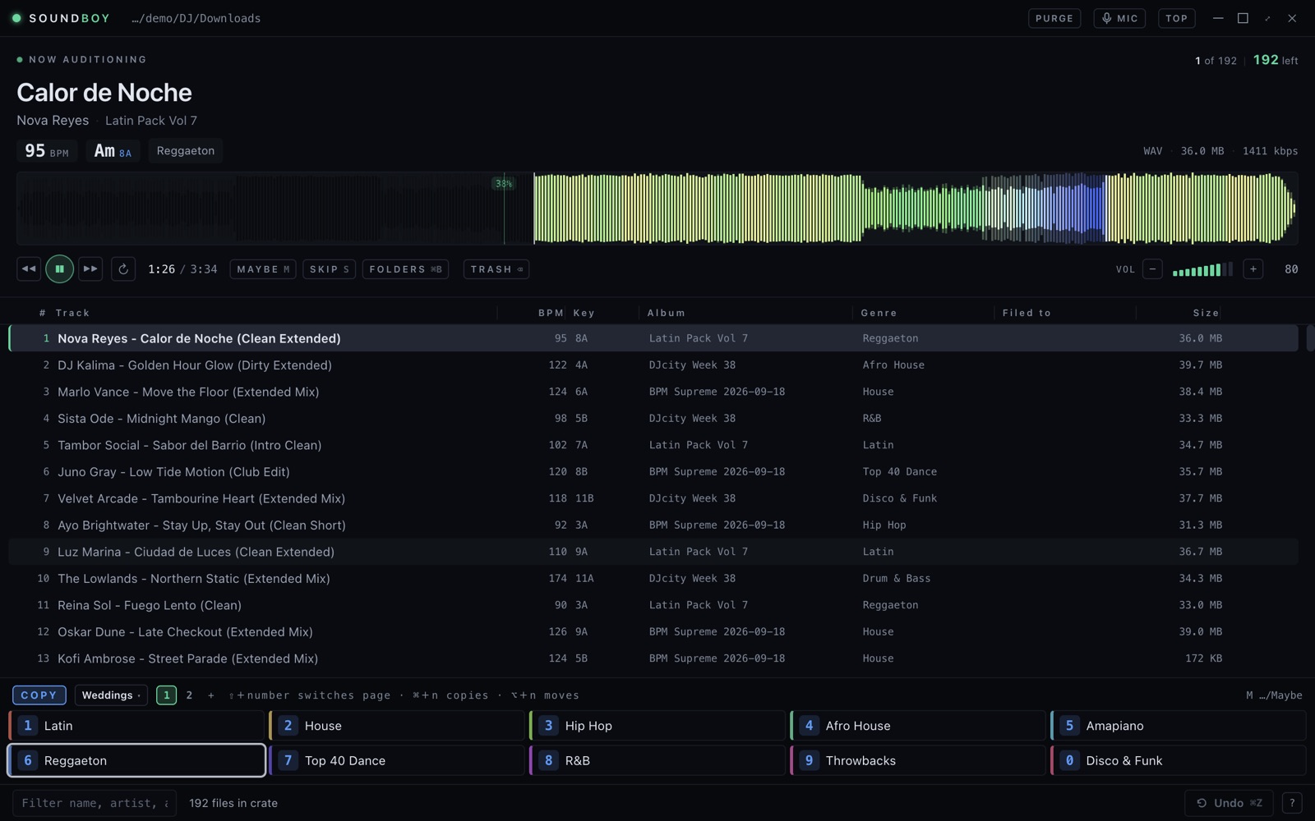Sort the list by BPM column
The image size is (1315, 821).
click(551, 313)
